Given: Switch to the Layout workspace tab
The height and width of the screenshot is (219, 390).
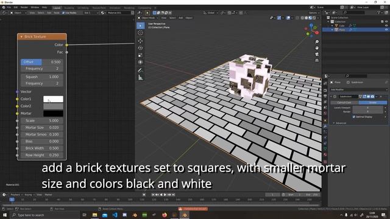Looking at the screenshot, I should pyautogui.click(x=57, y=8).
